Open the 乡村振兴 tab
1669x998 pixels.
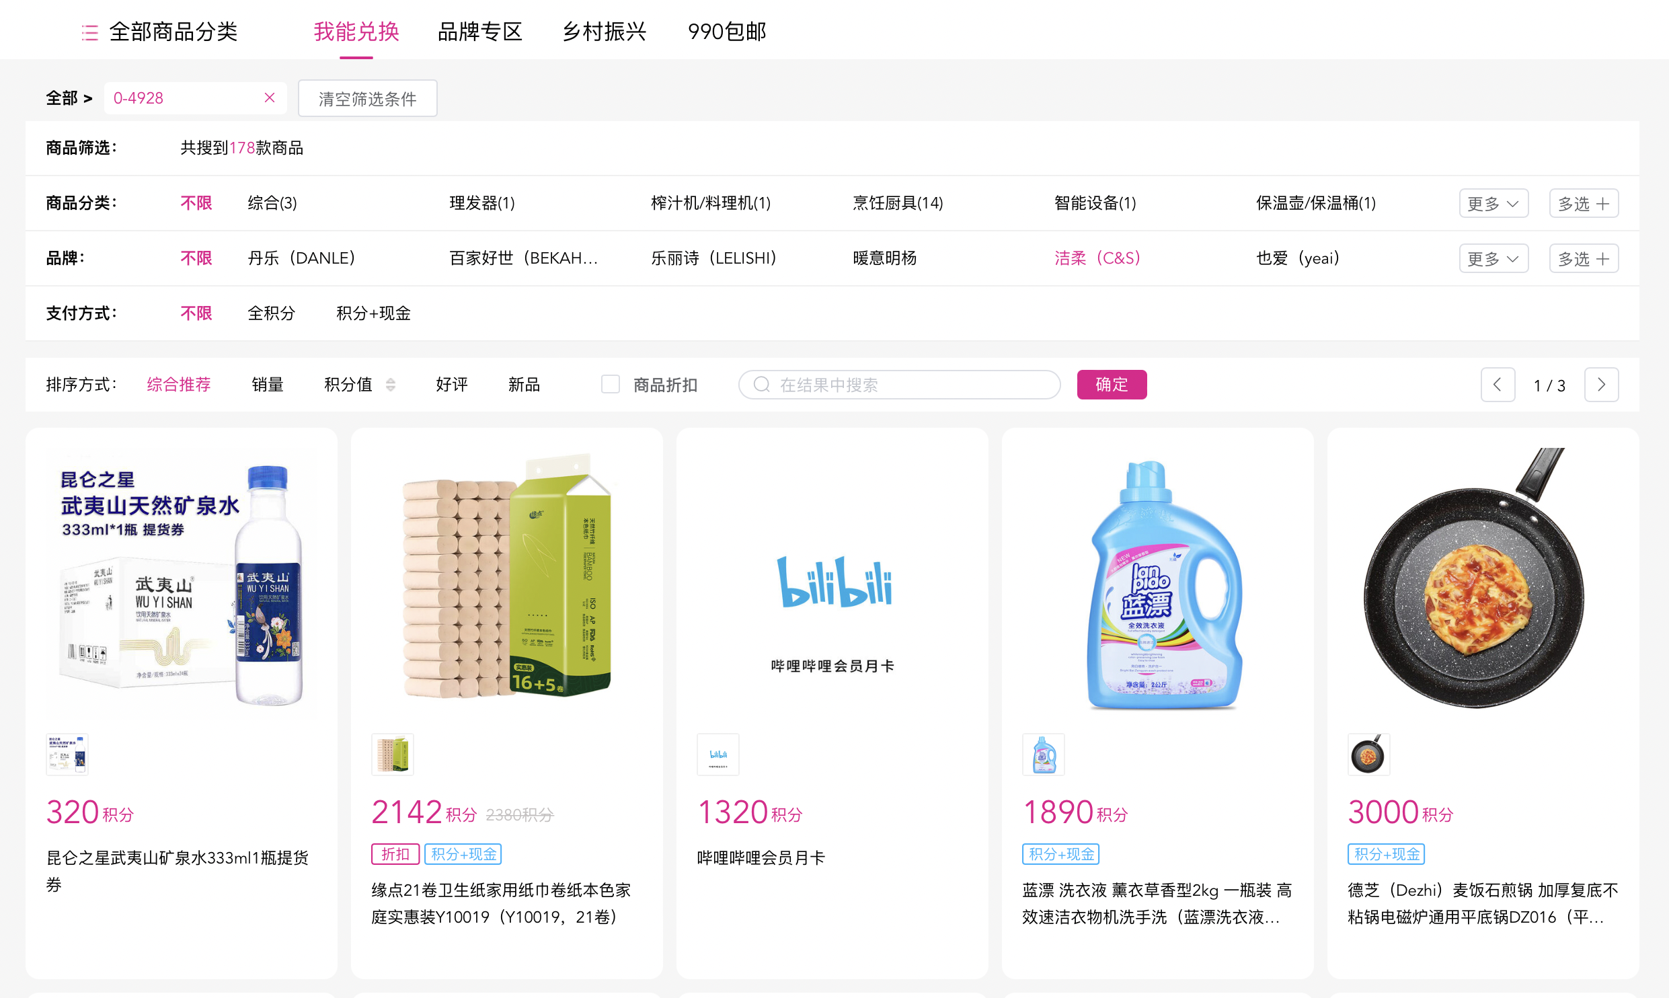point(604,32)
